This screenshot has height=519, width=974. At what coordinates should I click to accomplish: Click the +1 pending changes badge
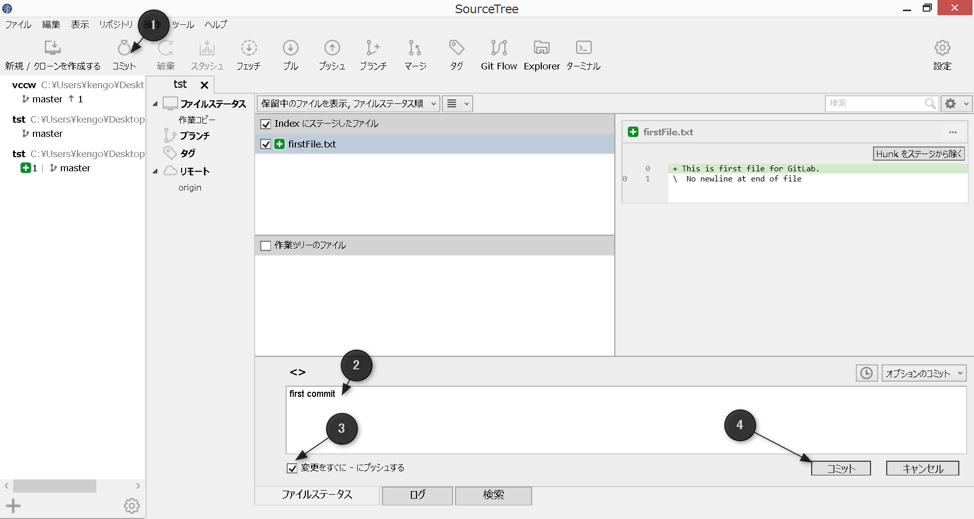29,168
